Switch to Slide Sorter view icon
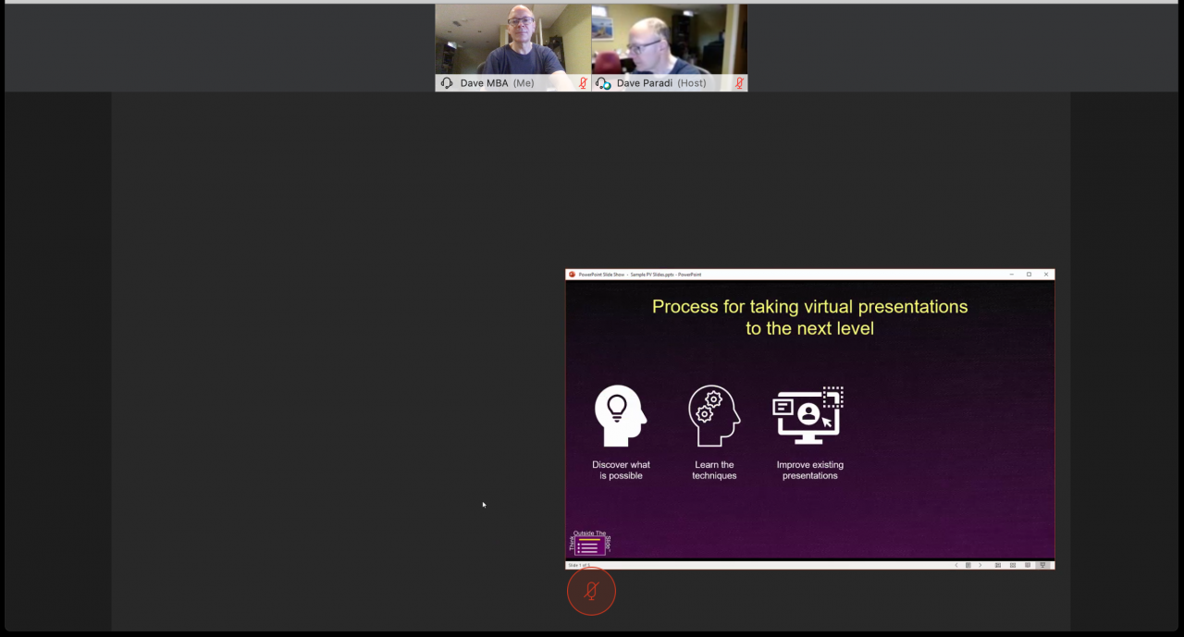Image resolution: width=1184 pixels, height=637 pixels. click(x=1013, y=565)
